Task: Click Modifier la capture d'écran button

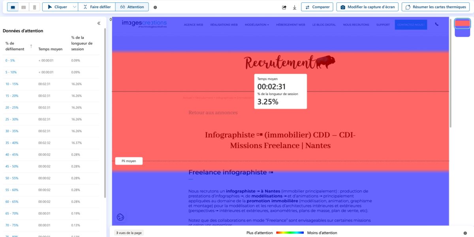Action: tap(367, 7)
